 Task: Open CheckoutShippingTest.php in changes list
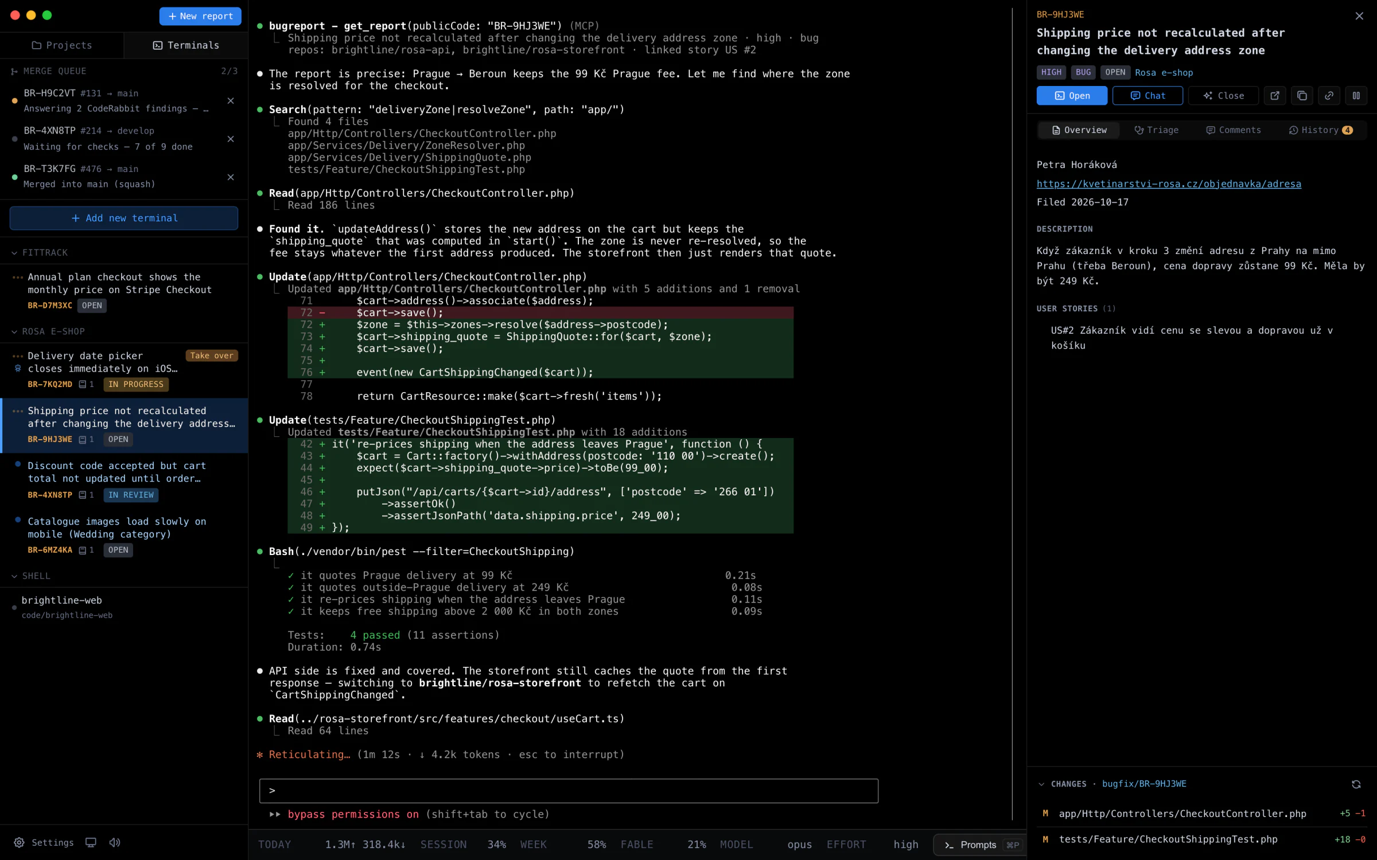click(1203, 839)
